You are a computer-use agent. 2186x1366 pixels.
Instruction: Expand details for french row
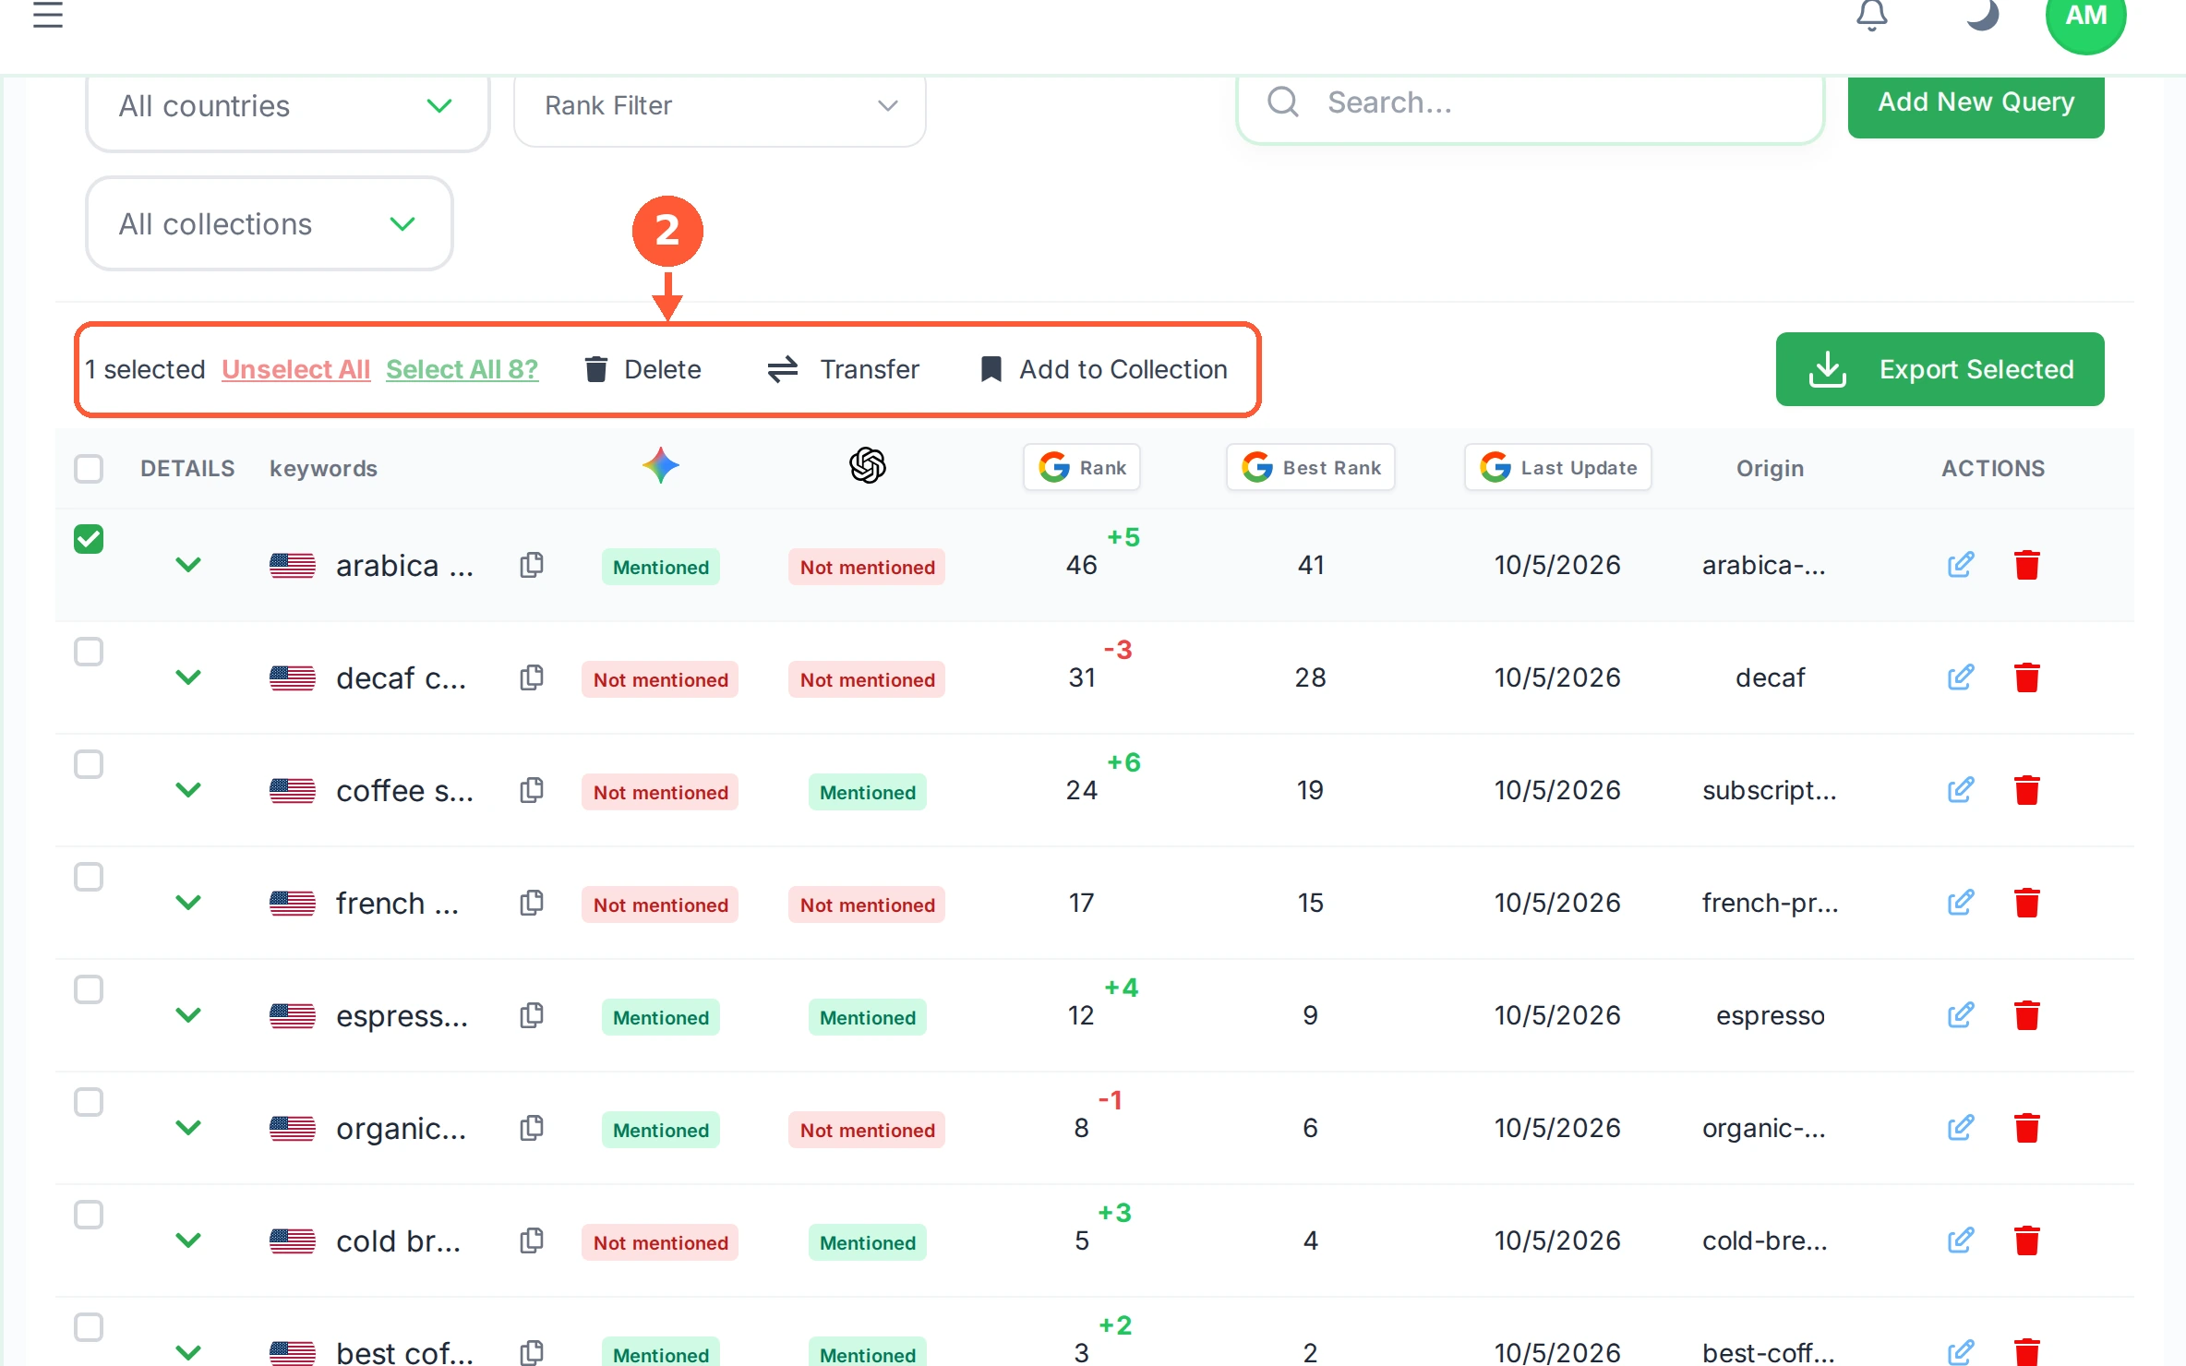(x=188, y=903)
